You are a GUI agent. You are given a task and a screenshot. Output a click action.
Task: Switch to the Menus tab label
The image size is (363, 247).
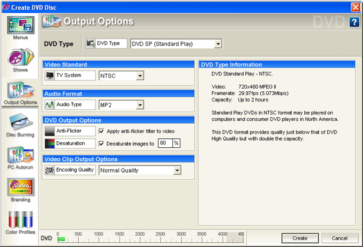[21, 37]
